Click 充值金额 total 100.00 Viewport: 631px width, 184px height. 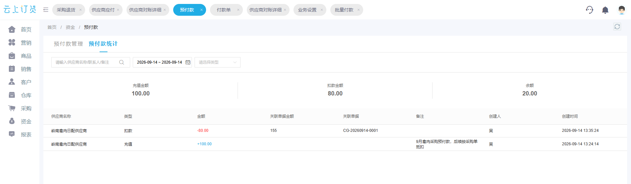(141, 93)
